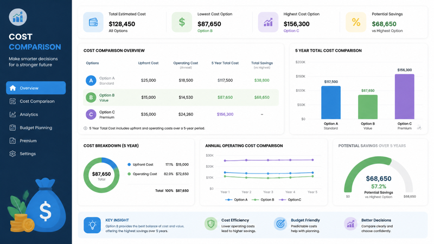This screenshot has width=434, height=244.
Task: Open the Overview menu item
Action: (36, 88)
